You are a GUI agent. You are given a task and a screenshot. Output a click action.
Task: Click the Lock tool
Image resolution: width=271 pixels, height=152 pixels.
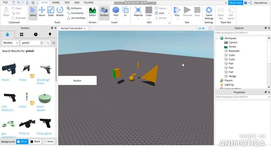160,13
